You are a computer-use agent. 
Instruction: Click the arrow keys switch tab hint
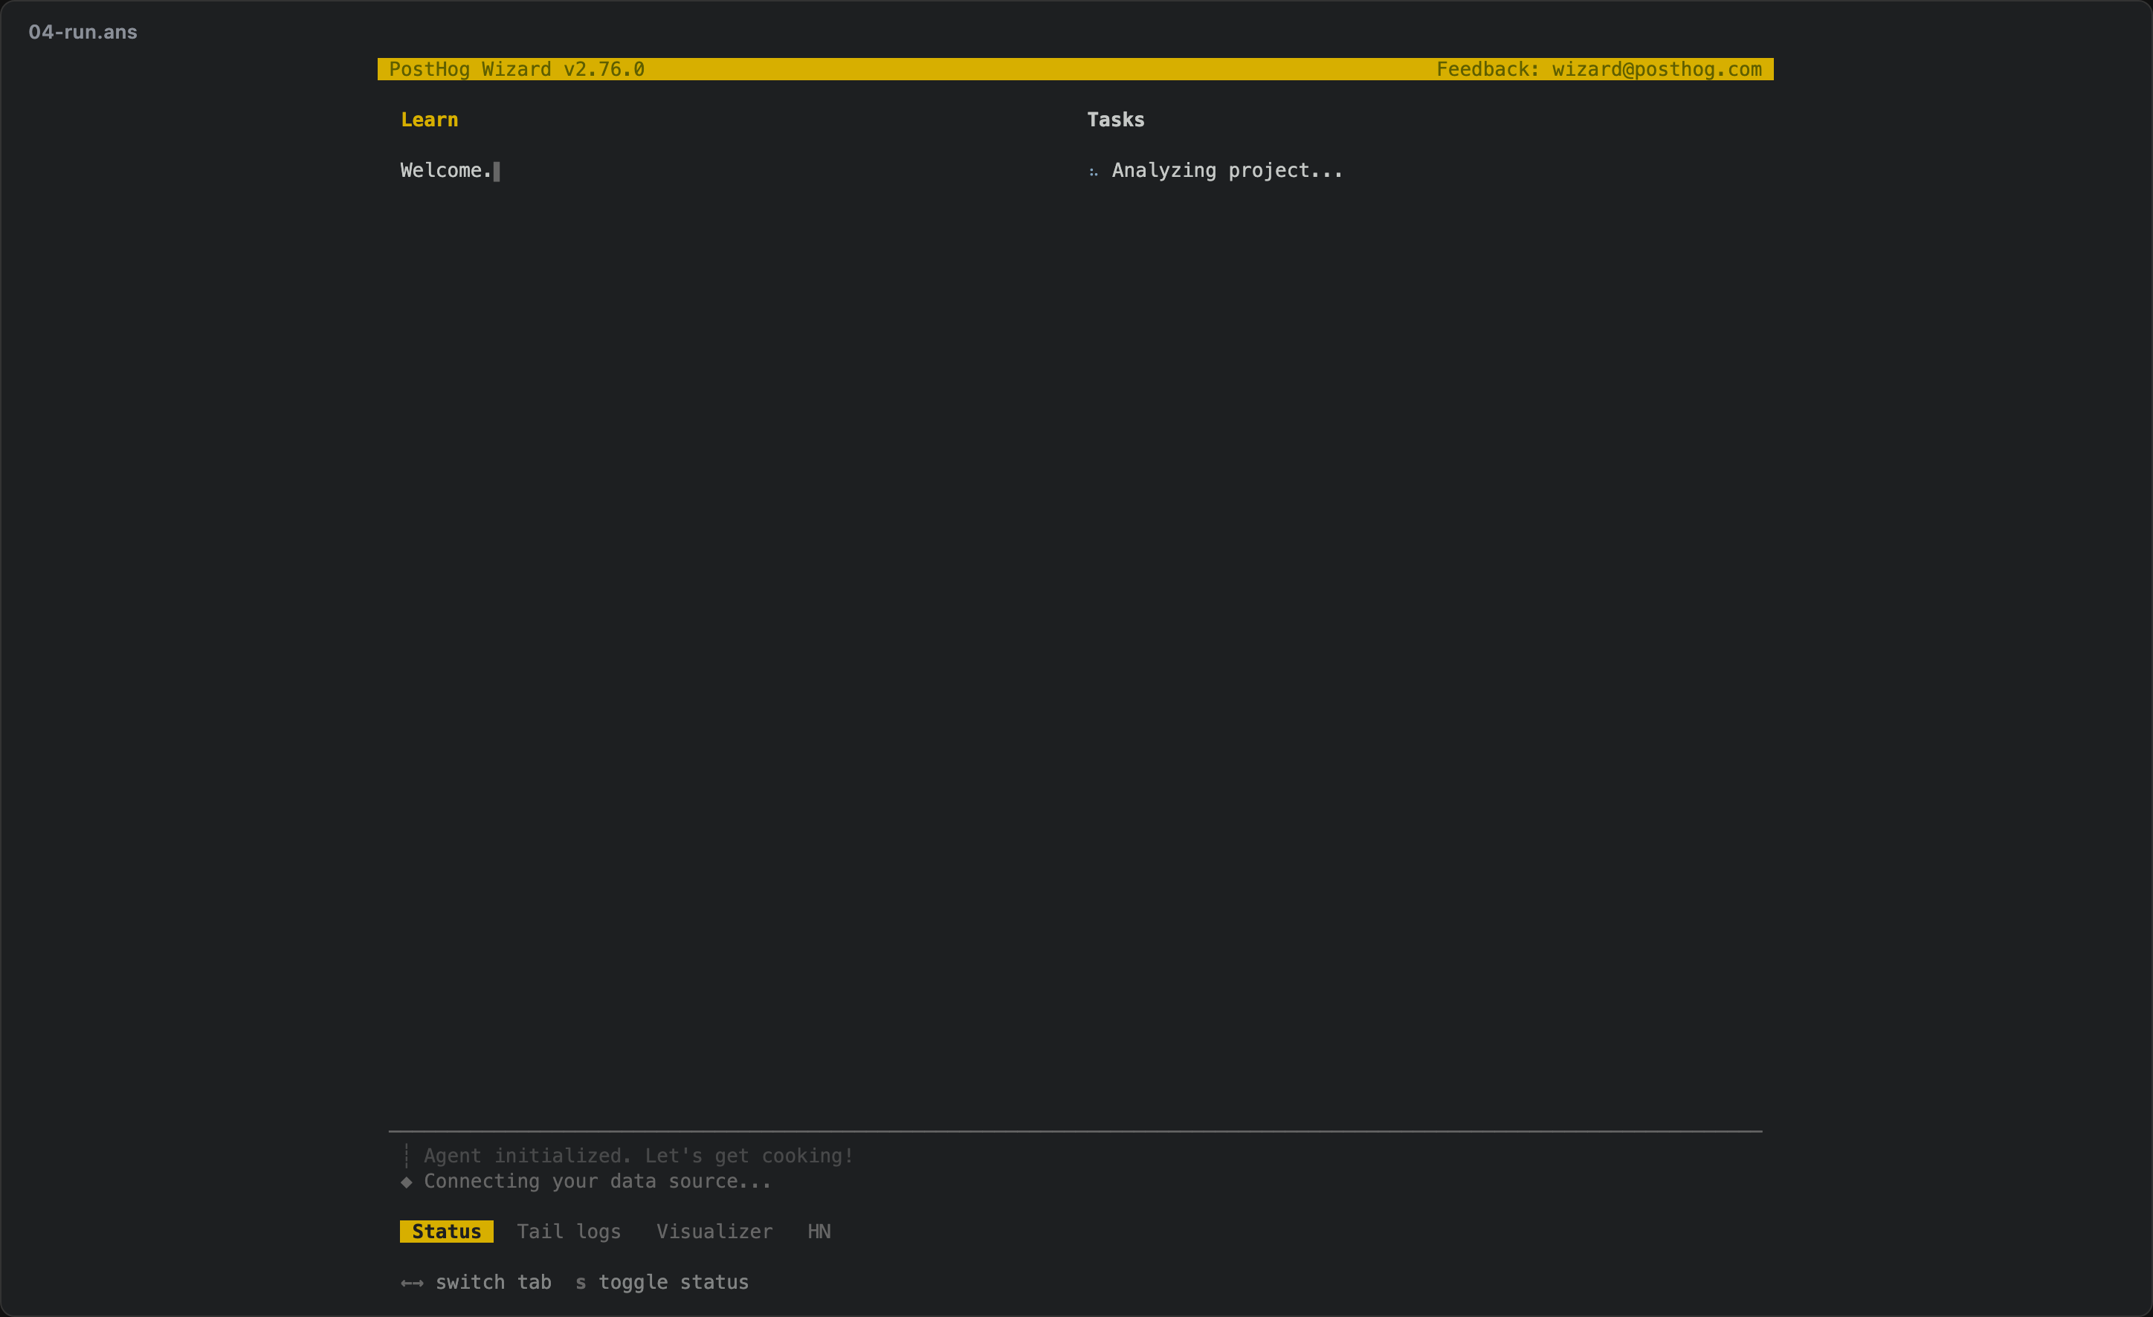[x=477, y=1282]
